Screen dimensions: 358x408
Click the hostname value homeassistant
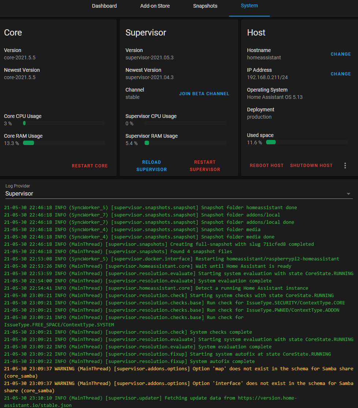click(x=264, y=58)
